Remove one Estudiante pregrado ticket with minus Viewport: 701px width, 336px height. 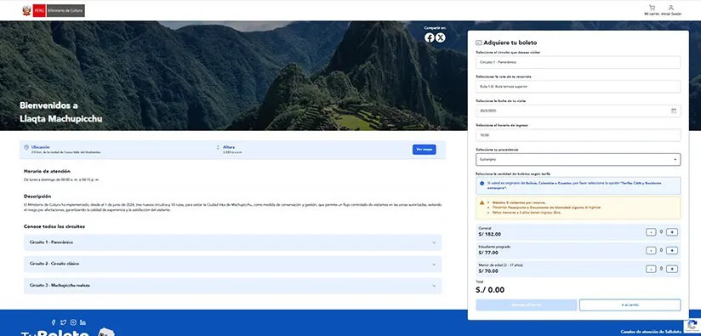click(x=652, y=251)
